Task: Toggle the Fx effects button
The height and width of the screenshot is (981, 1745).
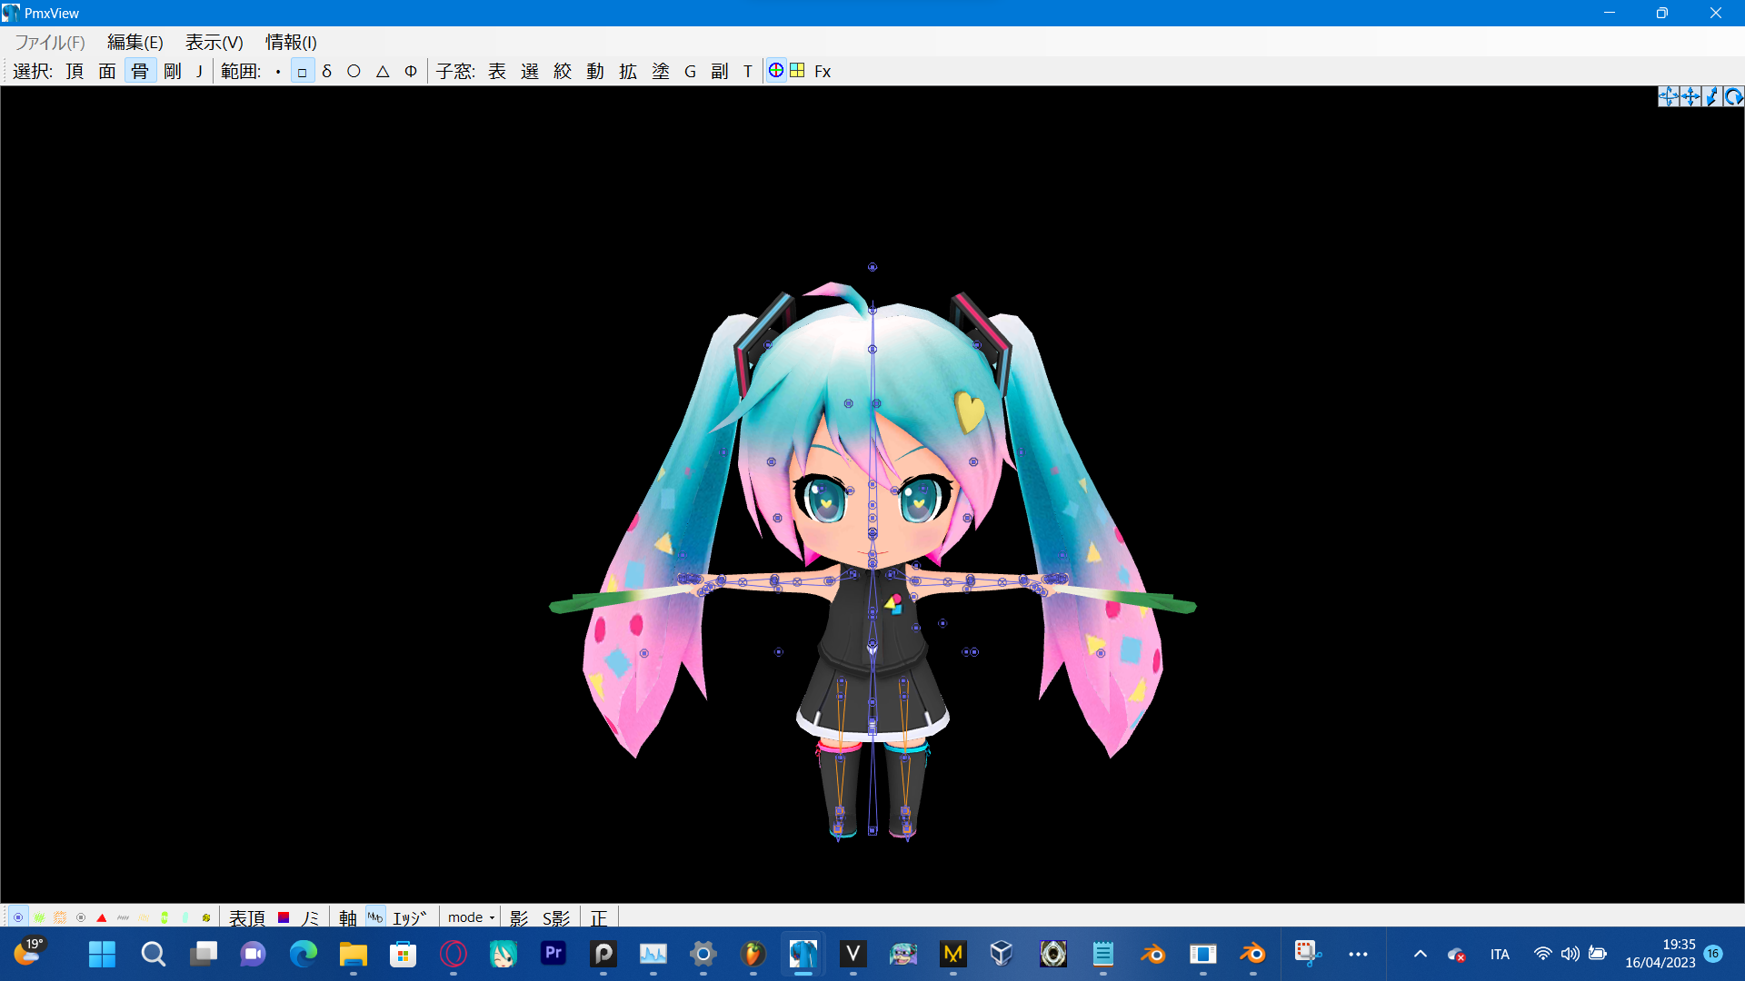Action: tap(823, 71)
